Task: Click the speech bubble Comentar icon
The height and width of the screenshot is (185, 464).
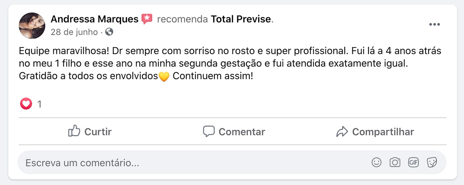Action: click(209, 131)
